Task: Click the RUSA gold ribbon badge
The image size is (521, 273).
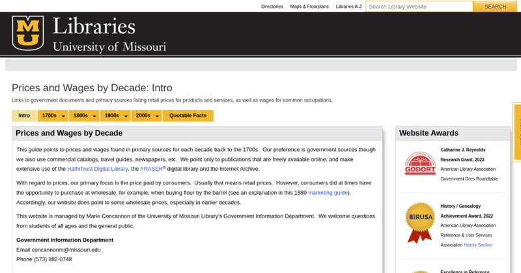Action: click(420, 222)
